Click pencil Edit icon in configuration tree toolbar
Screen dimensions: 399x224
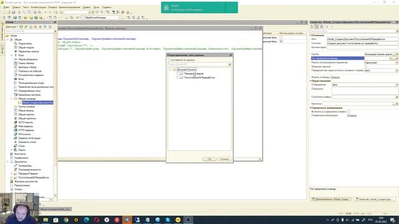click(26, 27)
